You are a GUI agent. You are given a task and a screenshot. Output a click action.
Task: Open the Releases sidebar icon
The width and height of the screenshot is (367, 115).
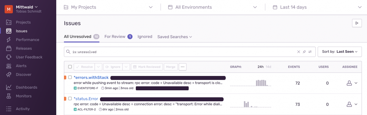pyautogui.click(x=9, y=48)
